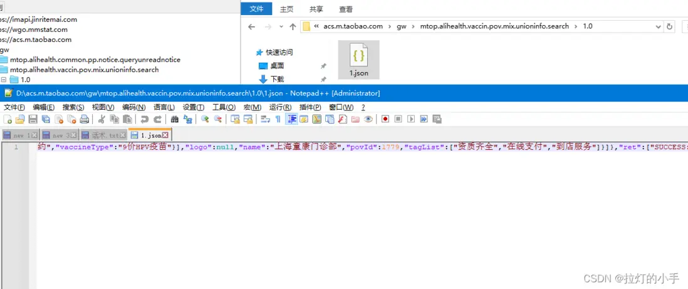Click the Undo arrow icon
This screenshot has width=688, height=289.
(144, 119)
